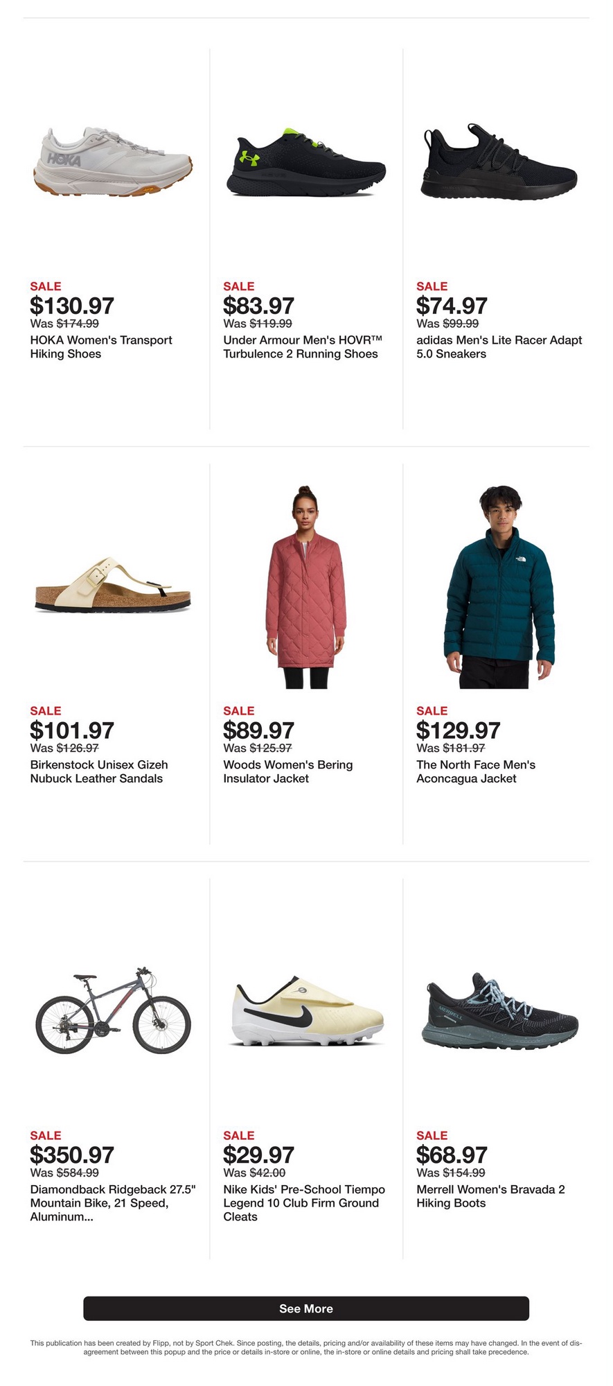Open the Birkenstock Gizeh sandal image
Screen dimensions: 613x1386
tap(112, 585)
